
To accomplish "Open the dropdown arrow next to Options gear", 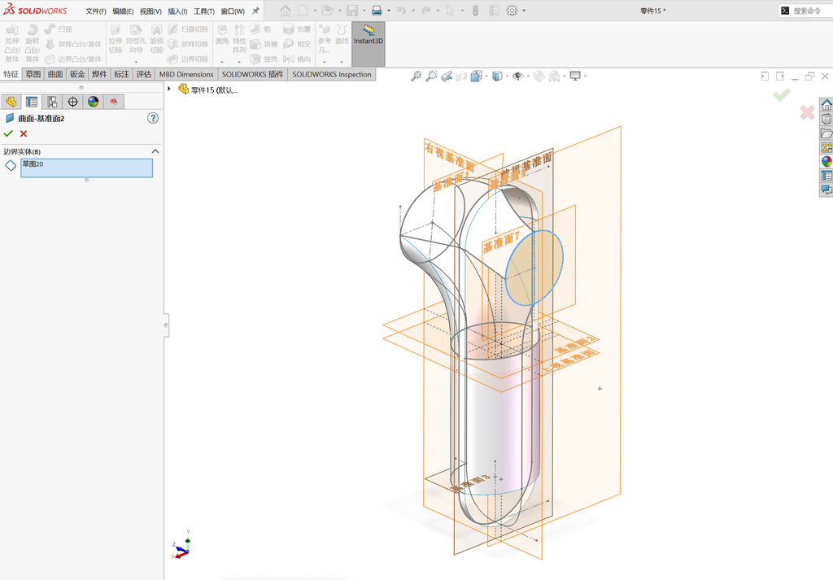I will [524, 11].
